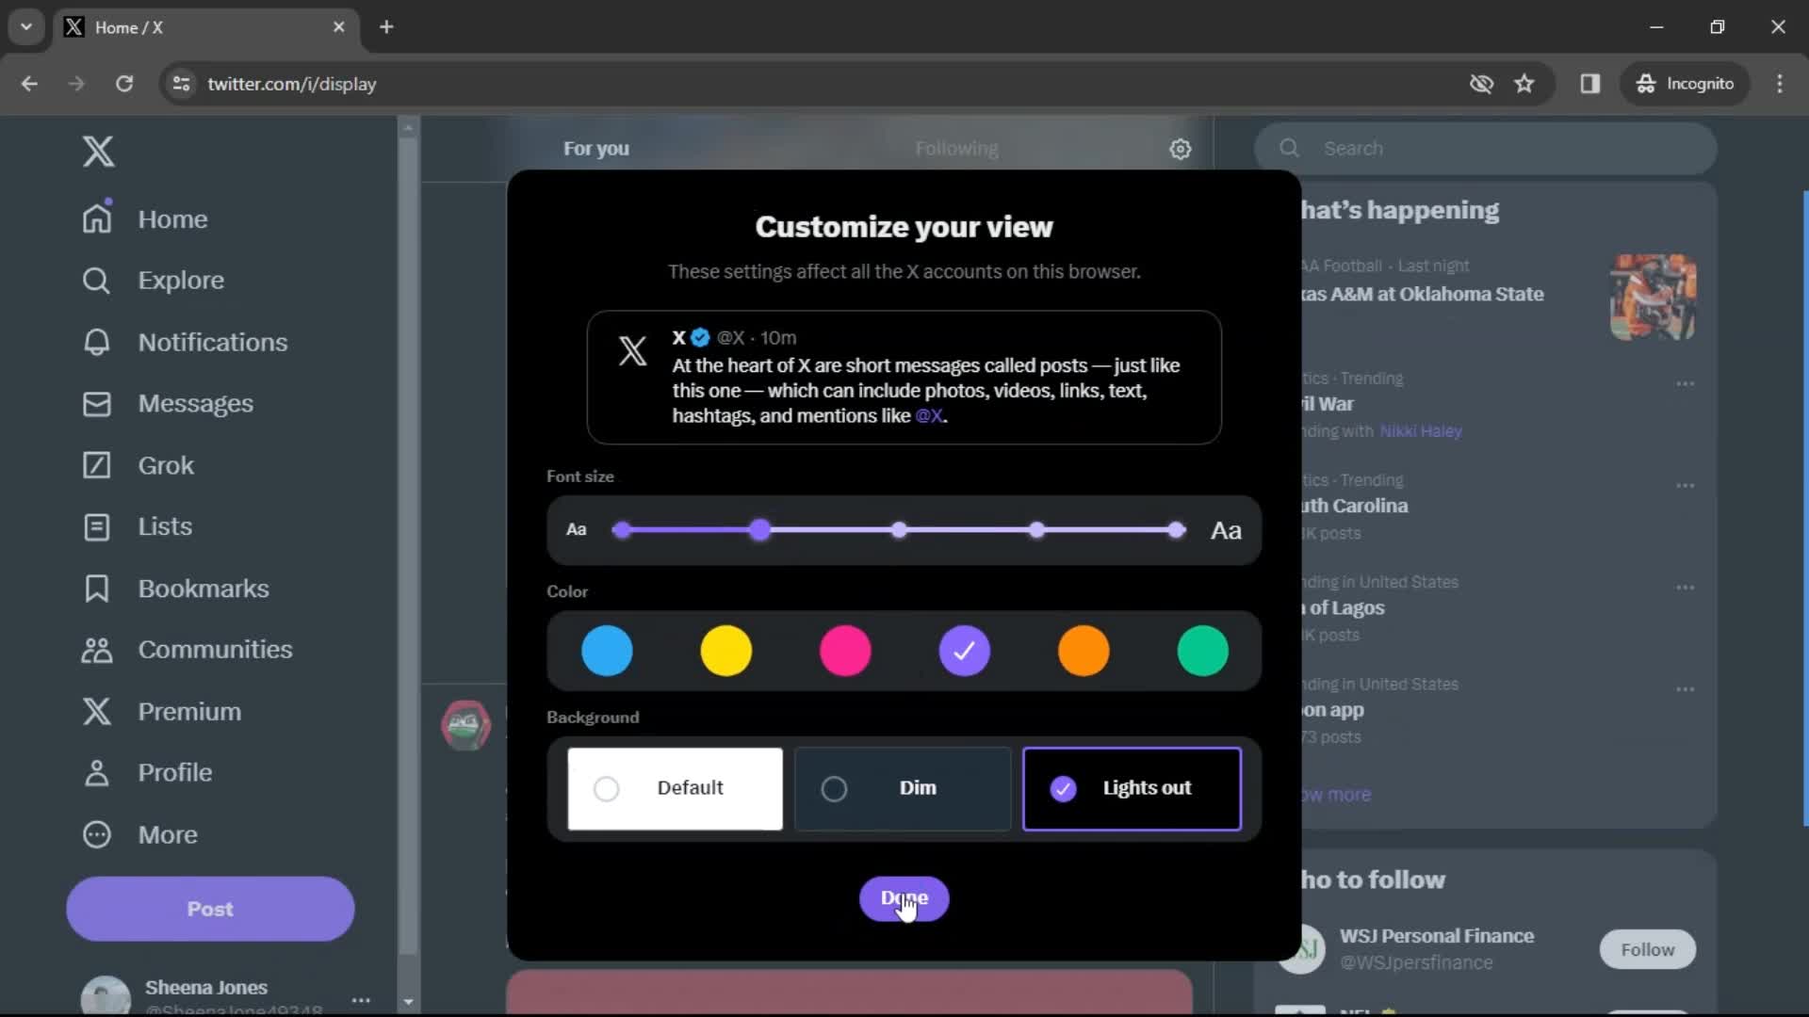Open Messages inbox
The width and height of the screenshot is (1809, 1017).
click(195, 402)
